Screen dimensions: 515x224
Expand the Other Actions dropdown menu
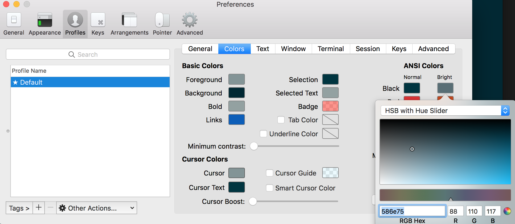click(x=97, y=208)
